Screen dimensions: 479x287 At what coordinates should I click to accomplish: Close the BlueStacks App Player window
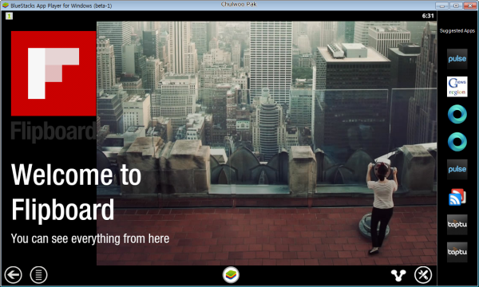(470, 6)
